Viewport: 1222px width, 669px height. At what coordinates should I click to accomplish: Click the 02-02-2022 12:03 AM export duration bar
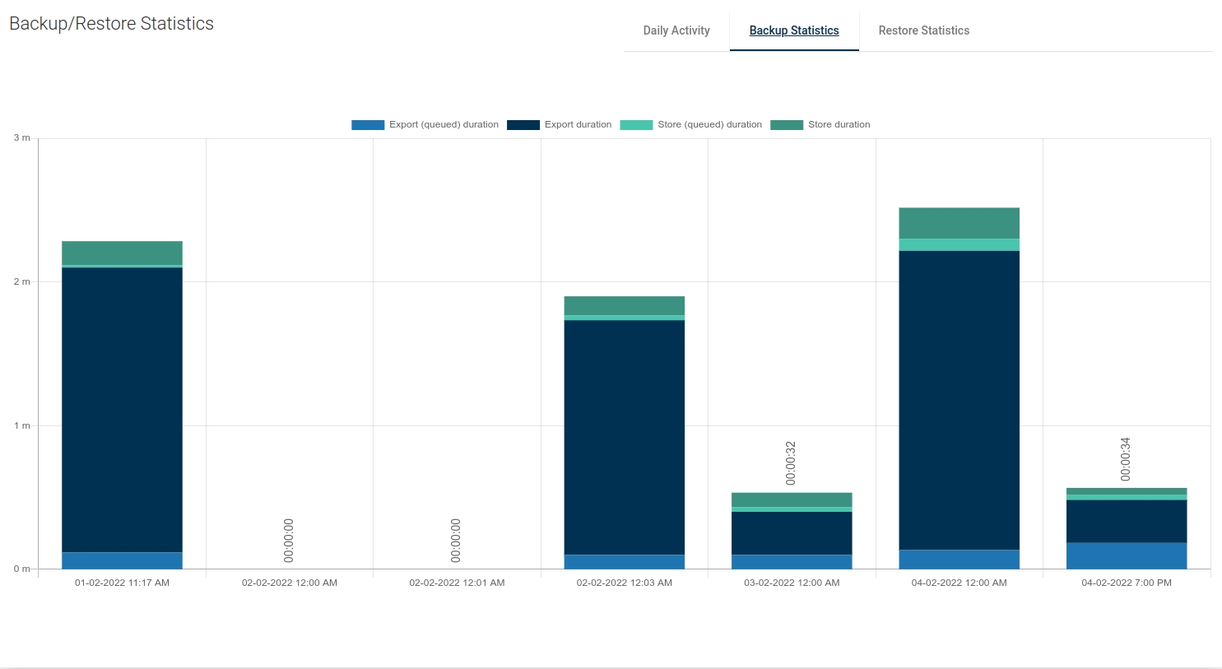point(624,436)
